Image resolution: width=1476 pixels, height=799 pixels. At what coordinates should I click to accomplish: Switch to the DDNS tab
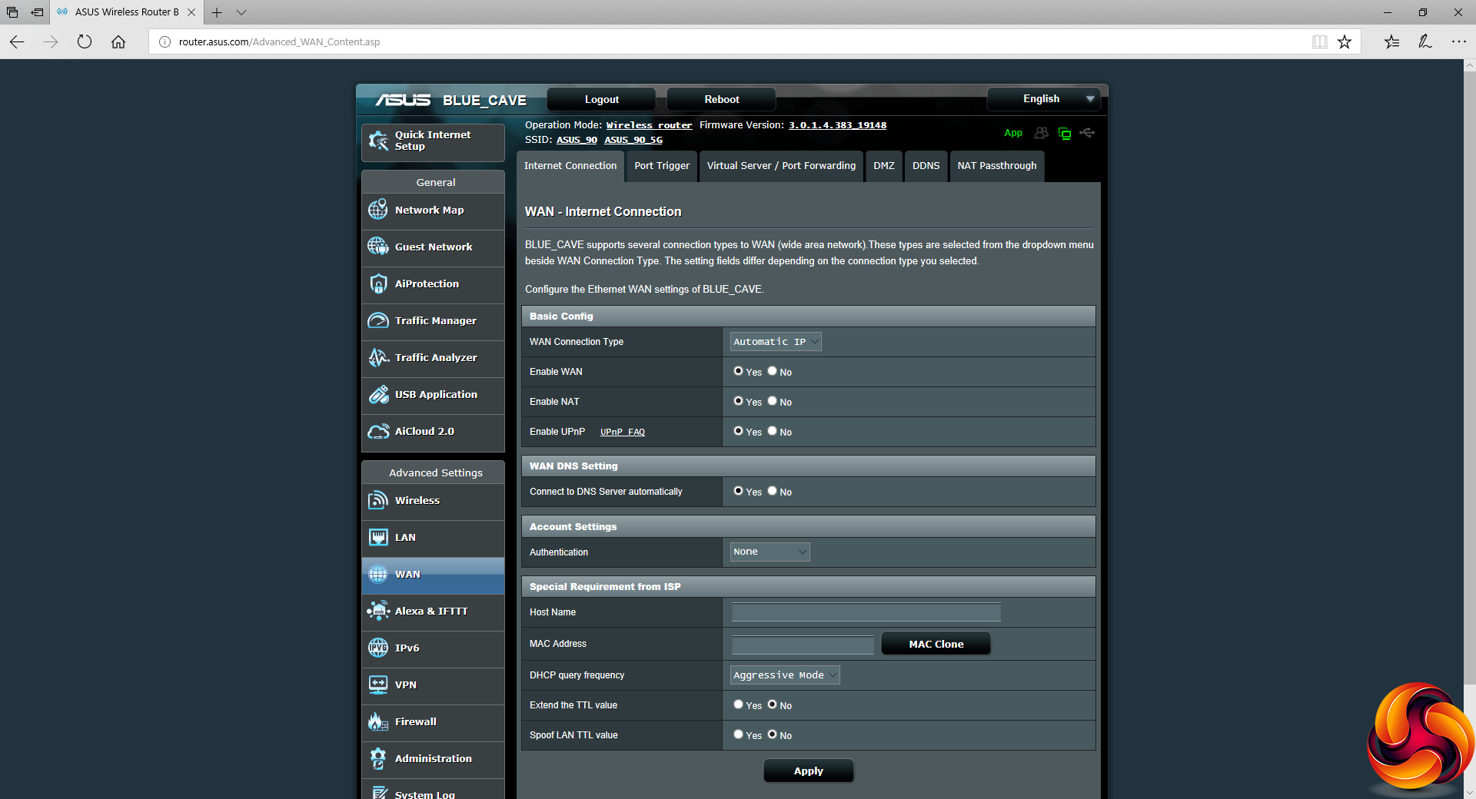(x=926, y=166)
